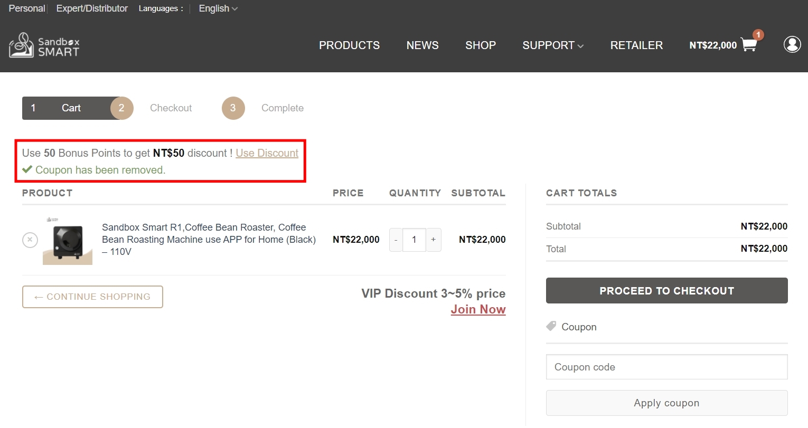Click the Use Discount link

[x=267, y=153]
